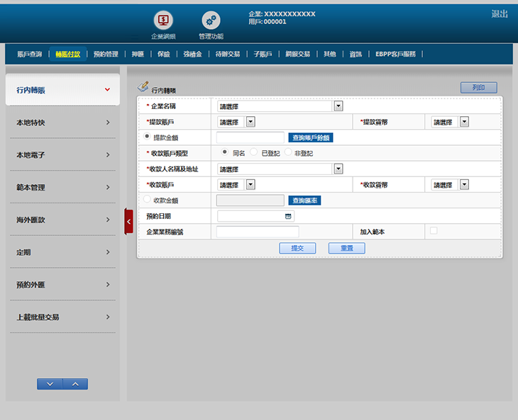Click the 行內轉賬 pencil header icon
518x420 pixels.
coord(143,86)
